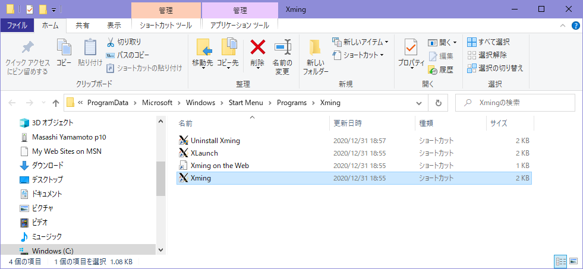Select the Home (ホーム) tab
583x269 pixels.
(x=50, y=26)
